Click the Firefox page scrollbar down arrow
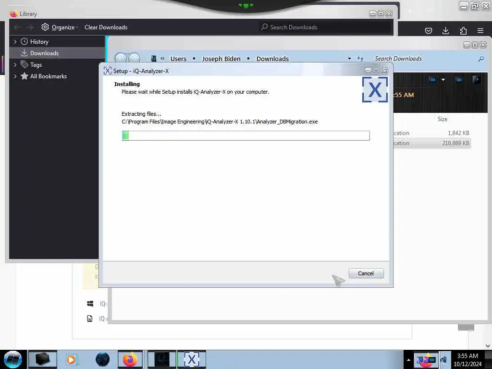Viewport: 492px width, 369px height. tap(488, 345)
